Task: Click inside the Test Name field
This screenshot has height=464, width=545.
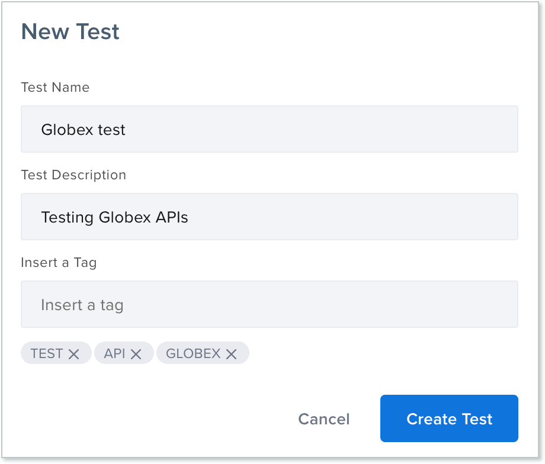Action: point(270,129)
